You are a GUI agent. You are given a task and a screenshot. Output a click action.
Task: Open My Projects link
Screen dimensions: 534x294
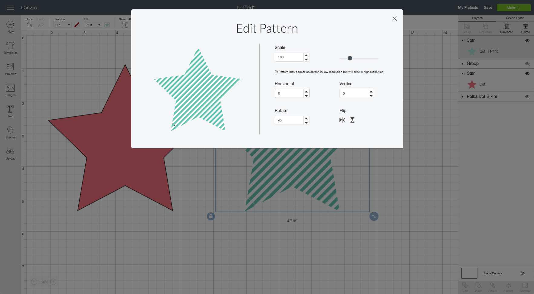[x=468, y=8]
